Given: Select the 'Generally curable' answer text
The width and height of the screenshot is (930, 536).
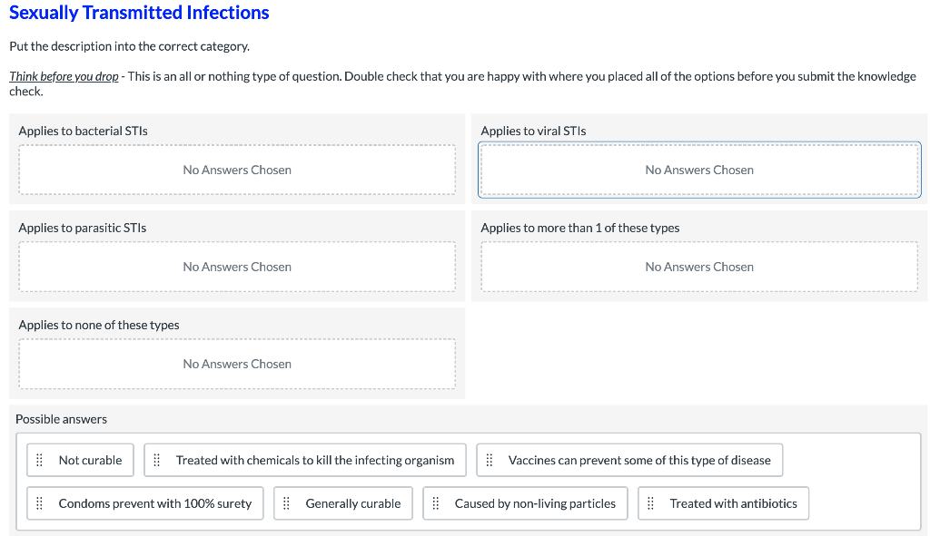Looking at the screenshot, I should click(x=352, y=503).
